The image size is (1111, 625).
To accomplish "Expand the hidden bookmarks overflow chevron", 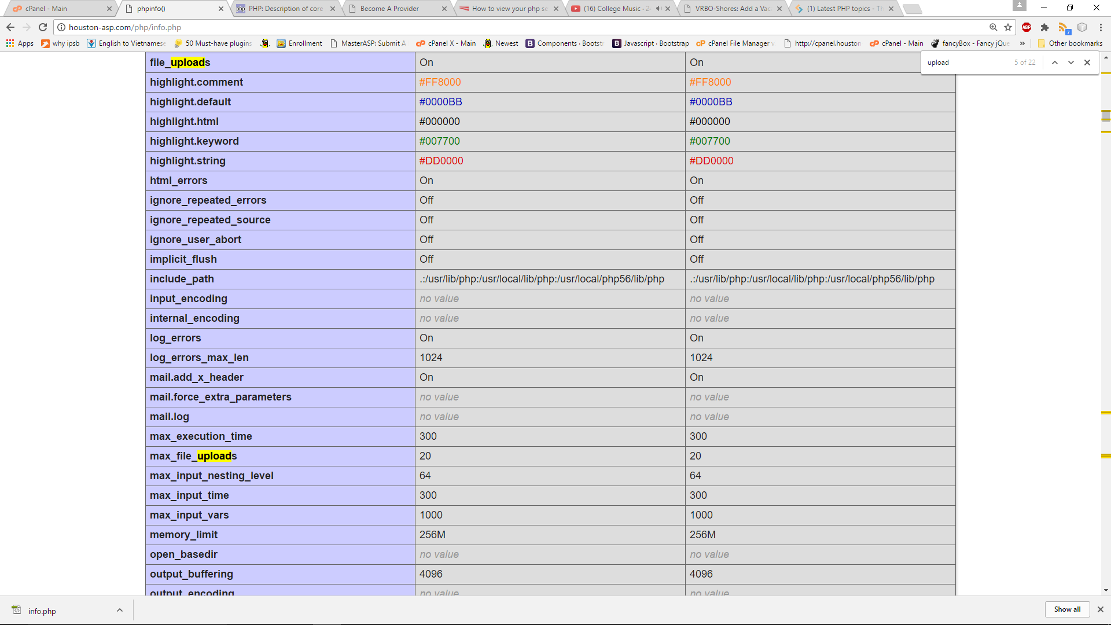I will (1022, 43).
